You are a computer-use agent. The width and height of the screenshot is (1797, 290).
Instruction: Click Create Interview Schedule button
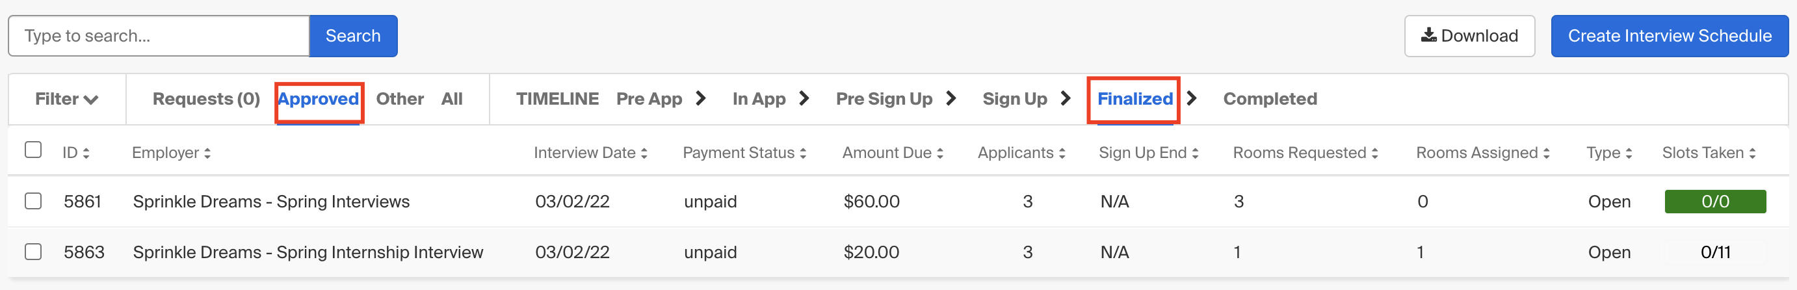click(x=1670, y=36)
